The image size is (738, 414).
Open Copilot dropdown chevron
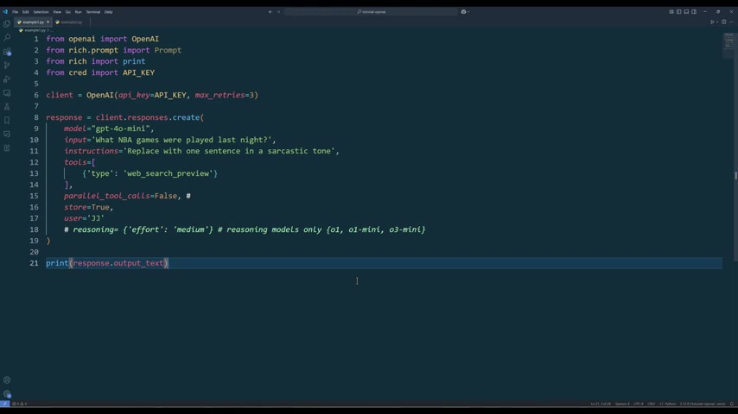(468, 12)
